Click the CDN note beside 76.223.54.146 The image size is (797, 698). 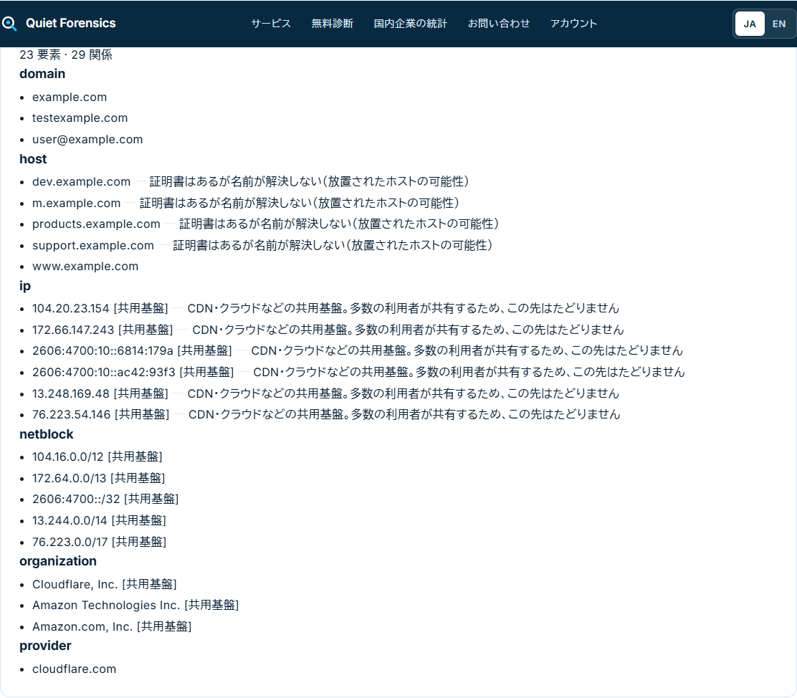pyautogui.click(x=404, y=414)
